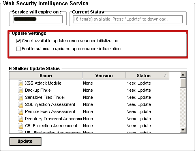Click the Current Status text field
This screenshot has height=151, width=195.
[128, 19]
